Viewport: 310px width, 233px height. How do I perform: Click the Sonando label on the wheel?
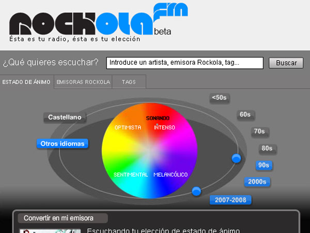pos(158,118)
